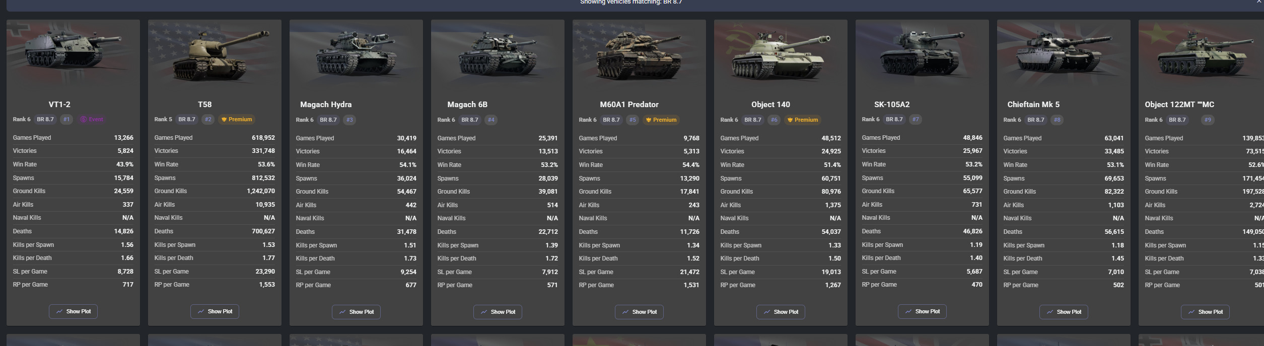Open Object 140 Show Plot button
The width and height of the screenshot is (1264, 346).
[781, 312]
